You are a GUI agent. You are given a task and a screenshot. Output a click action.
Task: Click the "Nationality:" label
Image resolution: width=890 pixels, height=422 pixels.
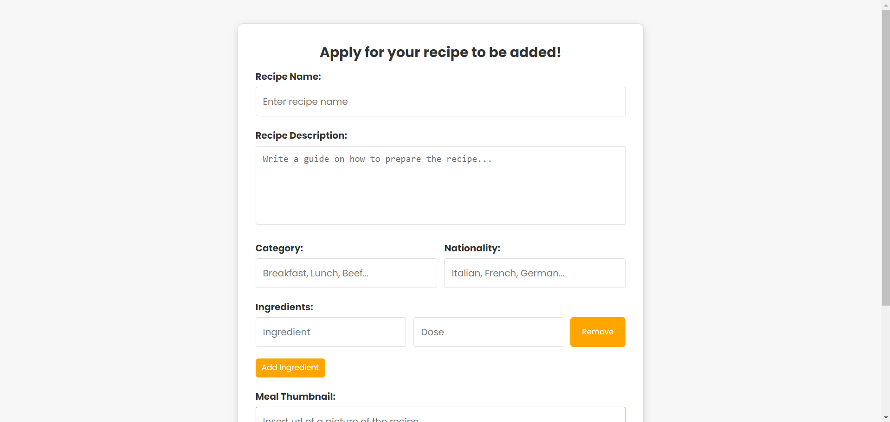point(472,248)
